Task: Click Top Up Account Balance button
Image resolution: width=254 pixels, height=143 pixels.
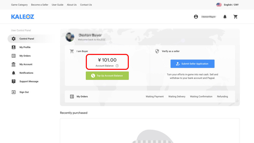Action: click(107, 76)
